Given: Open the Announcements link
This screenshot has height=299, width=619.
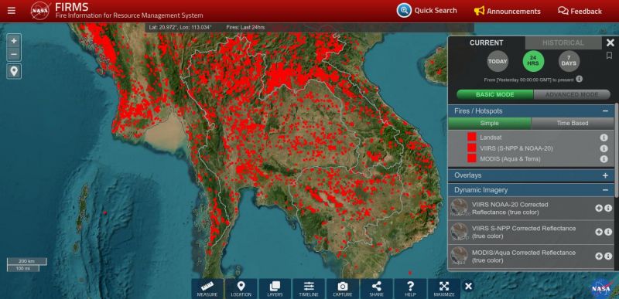Looking at the screenshot, I should pyautogui.click(x=508, y=11).
